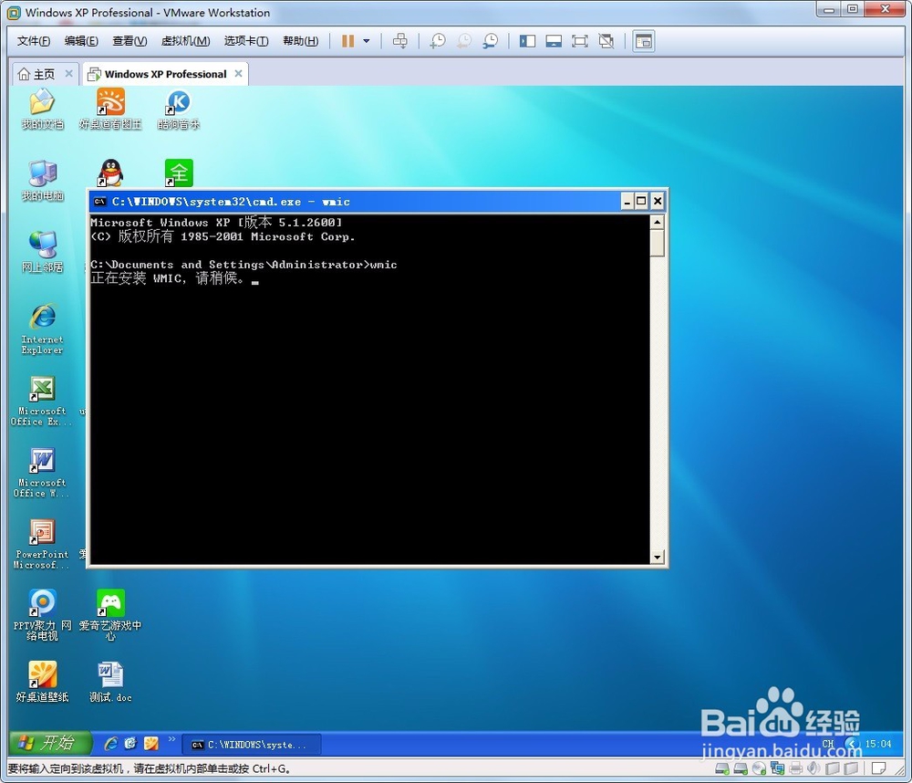This screenshot has height=783, width=912.
Task: Click the sound card status icon
Action: point(814,768)
